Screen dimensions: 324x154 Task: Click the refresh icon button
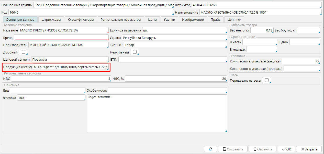[210, 149]
